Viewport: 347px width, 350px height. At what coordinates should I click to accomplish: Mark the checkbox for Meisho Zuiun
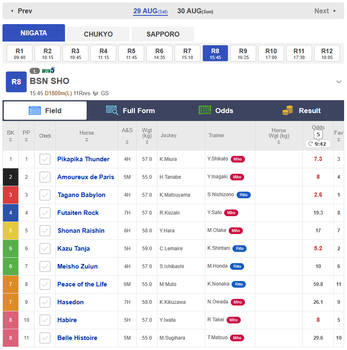pyautogui.click(x=45, y=266)
